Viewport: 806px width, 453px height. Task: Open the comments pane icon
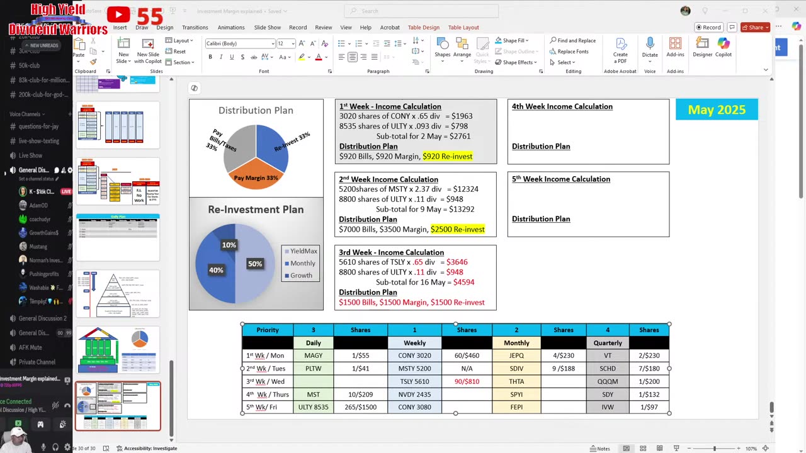coord(732,28)
